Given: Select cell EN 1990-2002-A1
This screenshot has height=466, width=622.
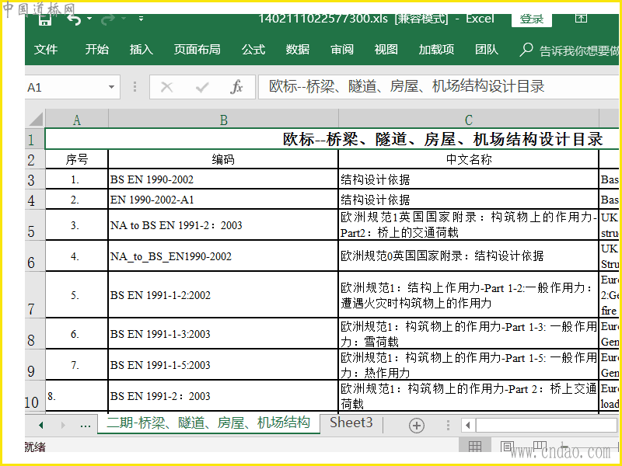Looking at the screenshot, I should pos(223,200).
